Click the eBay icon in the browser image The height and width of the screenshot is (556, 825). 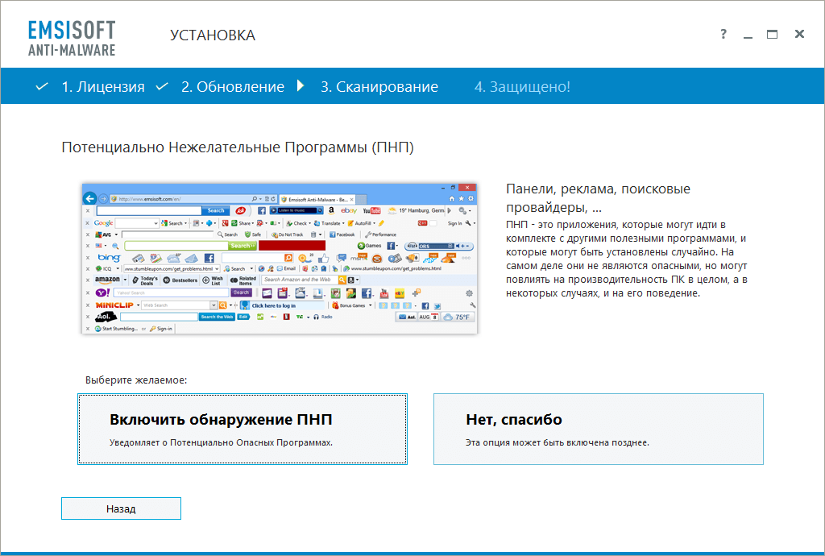point(348,210)
